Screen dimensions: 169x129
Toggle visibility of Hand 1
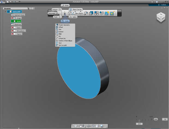click(12, 34)
